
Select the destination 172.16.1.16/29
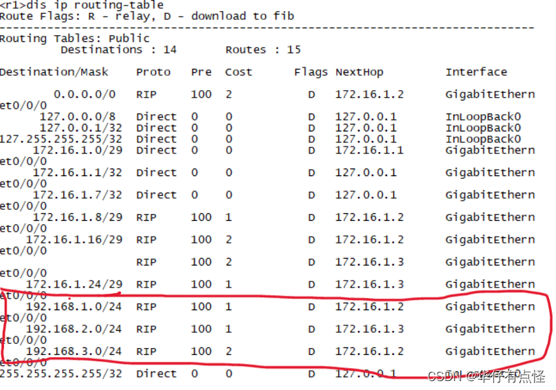pos(74,239)
